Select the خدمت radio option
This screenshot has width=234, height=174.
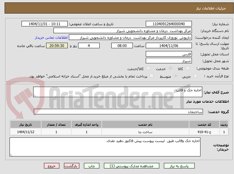tap(170, 68)
